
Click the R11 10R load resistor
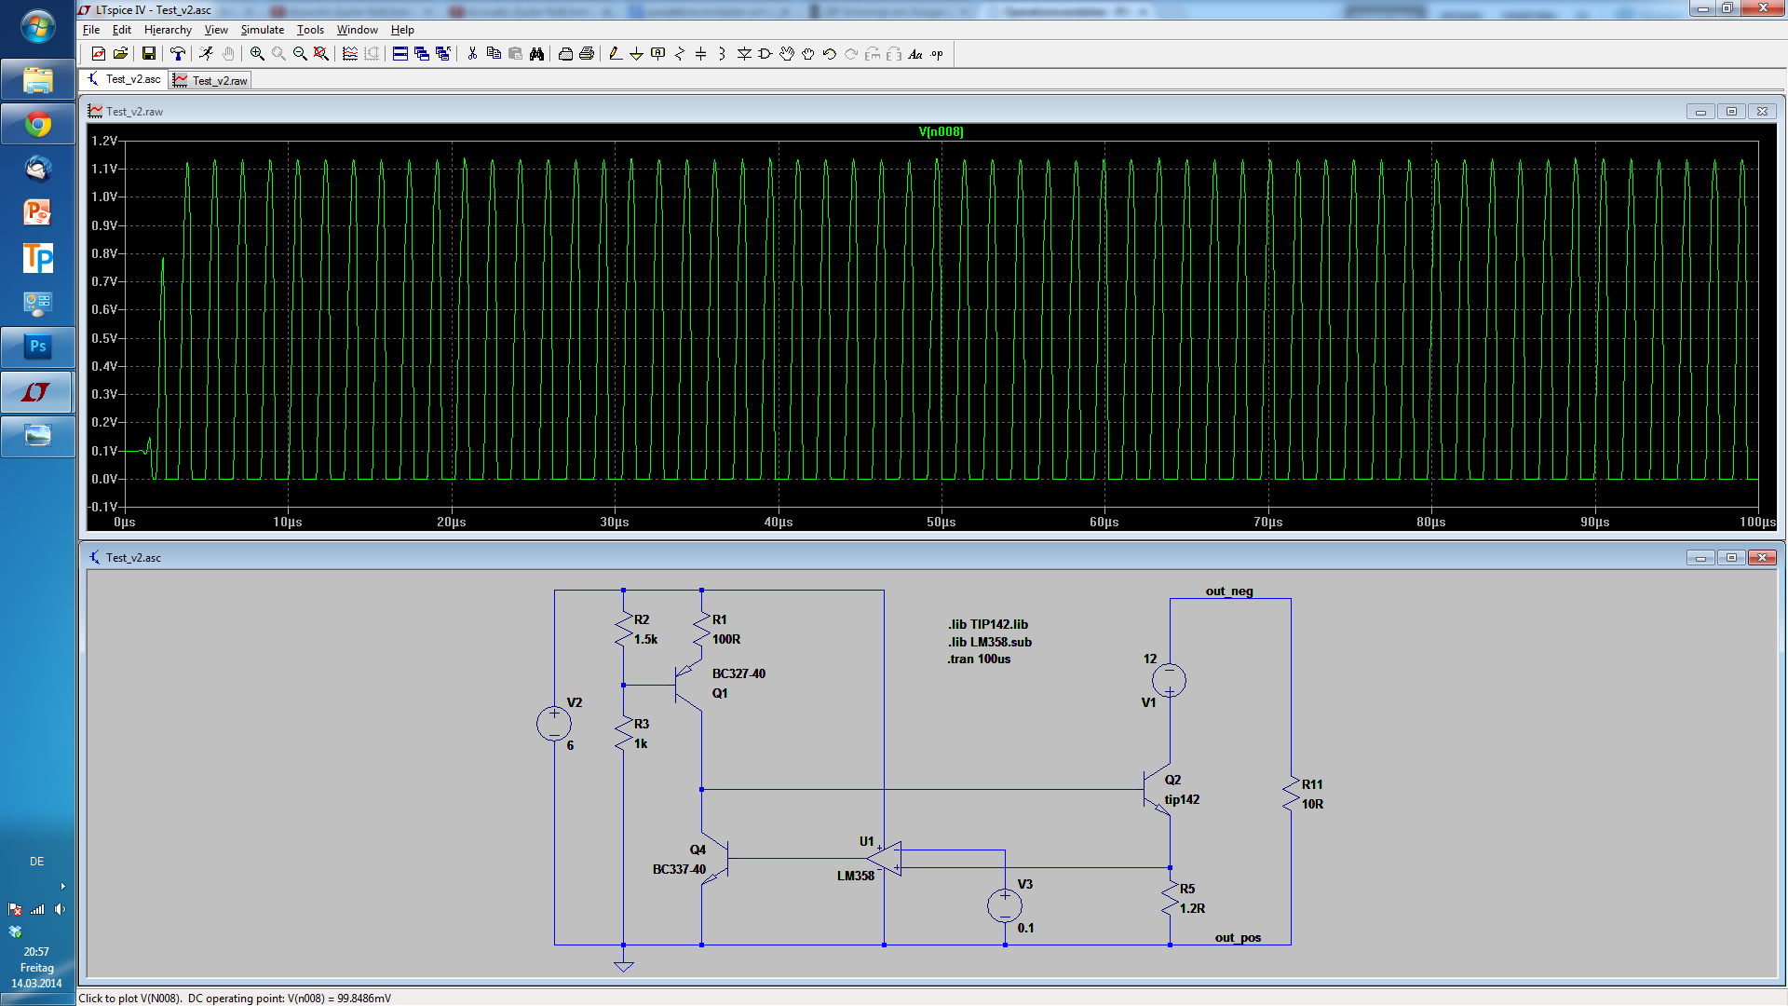coord(1292,794)
